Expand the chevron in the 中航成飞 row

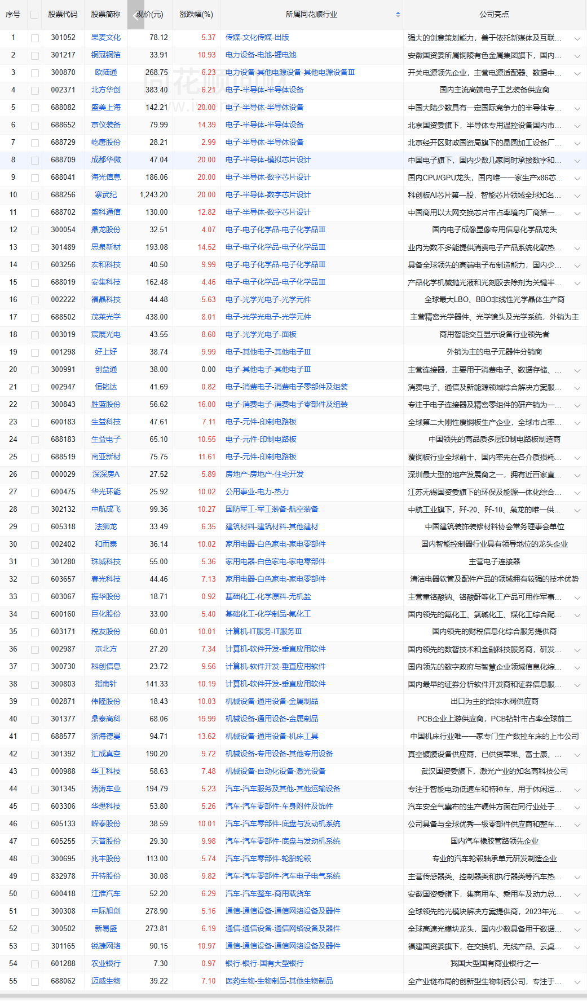(x=577, y=510)
